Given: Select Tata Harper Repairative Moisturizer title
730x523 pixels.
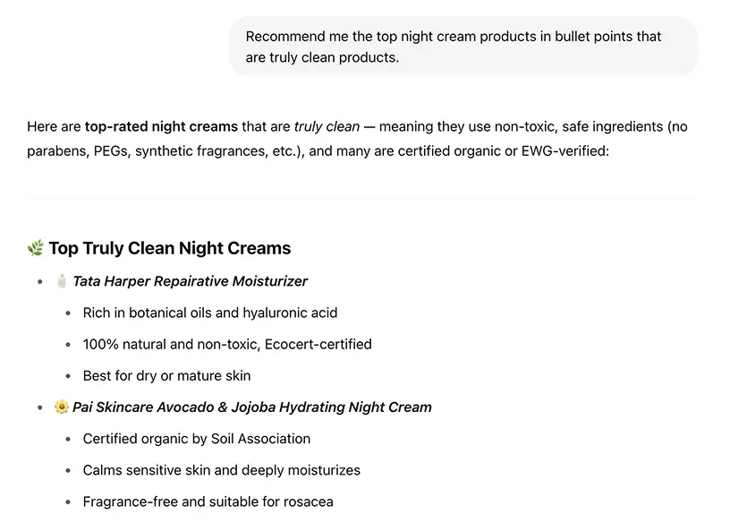Looking at the screenshot, I should (x=190, y=281).
